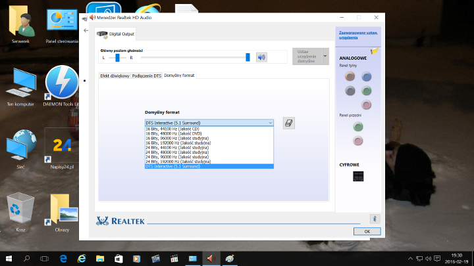474x266 pixels.
Task: Open the Media Player Classic 321 taskbar icon
Action: pos(174,259)
